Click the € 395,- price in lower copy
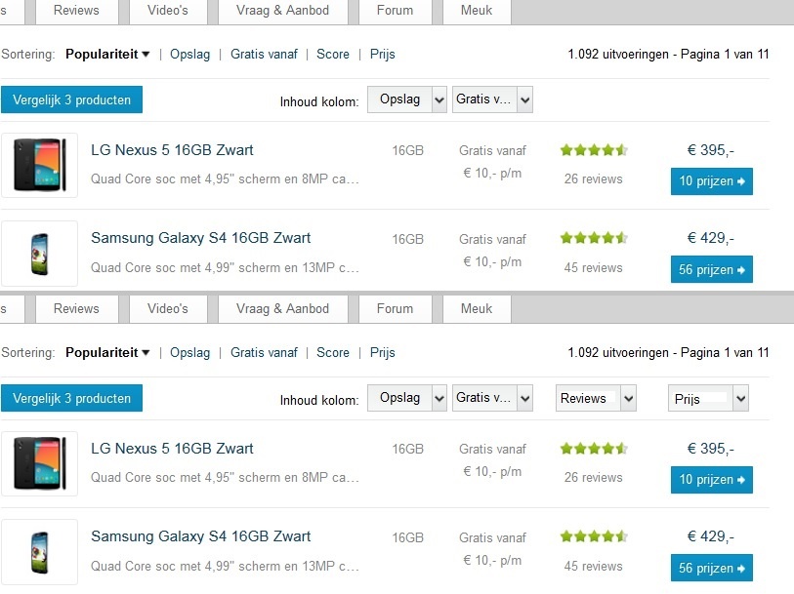794x594 pixels. click(x=710, y=449)
